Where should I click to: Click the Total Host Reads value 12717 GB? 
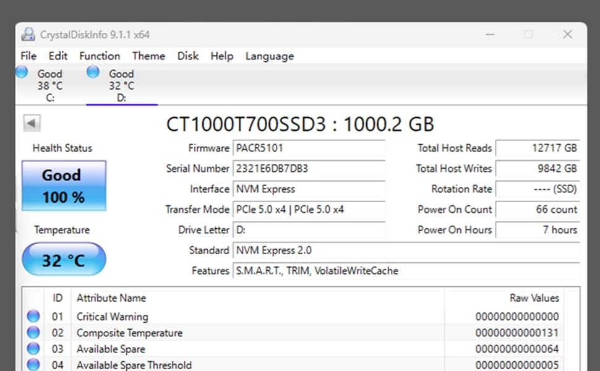[x=538, y=148]
